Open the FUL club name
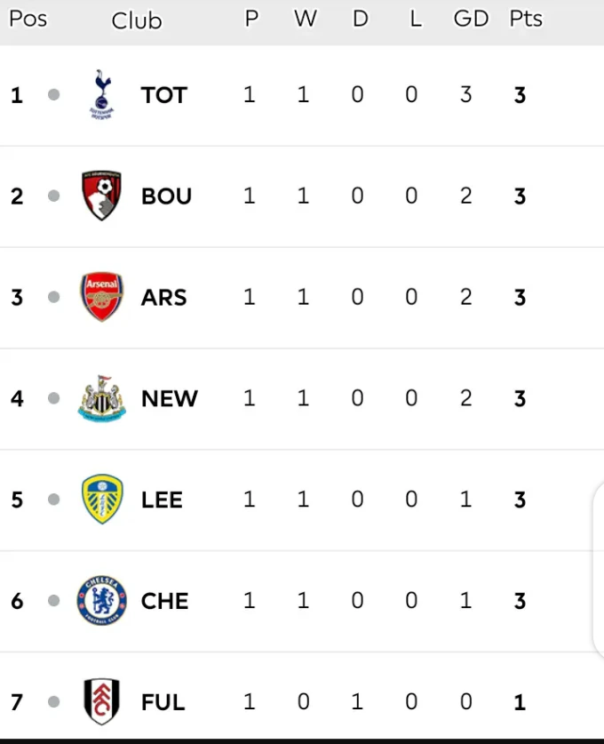 tap(163, 702)
